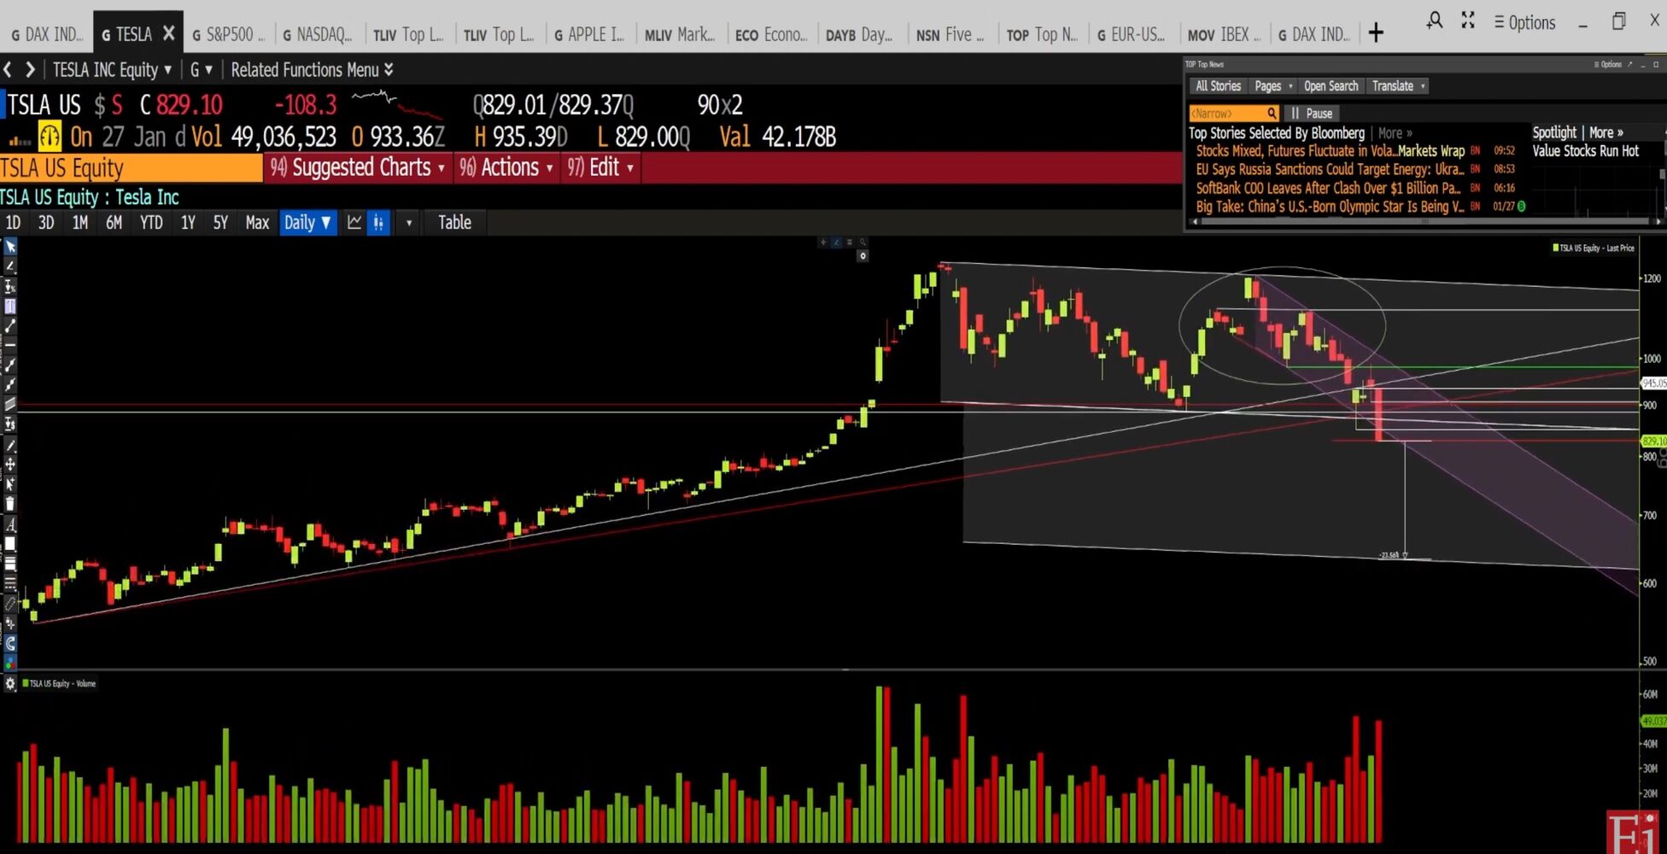The width and height of the screenshot is (1667, 854).
Task: Set chart range to 1Y
Action: (x=188, y=222)
